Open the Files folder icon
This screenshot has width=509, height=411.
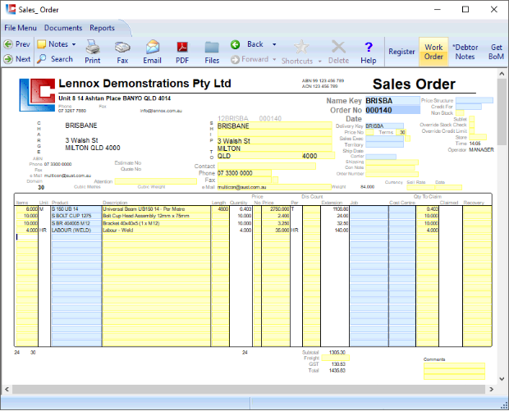(x=212, y=52)
